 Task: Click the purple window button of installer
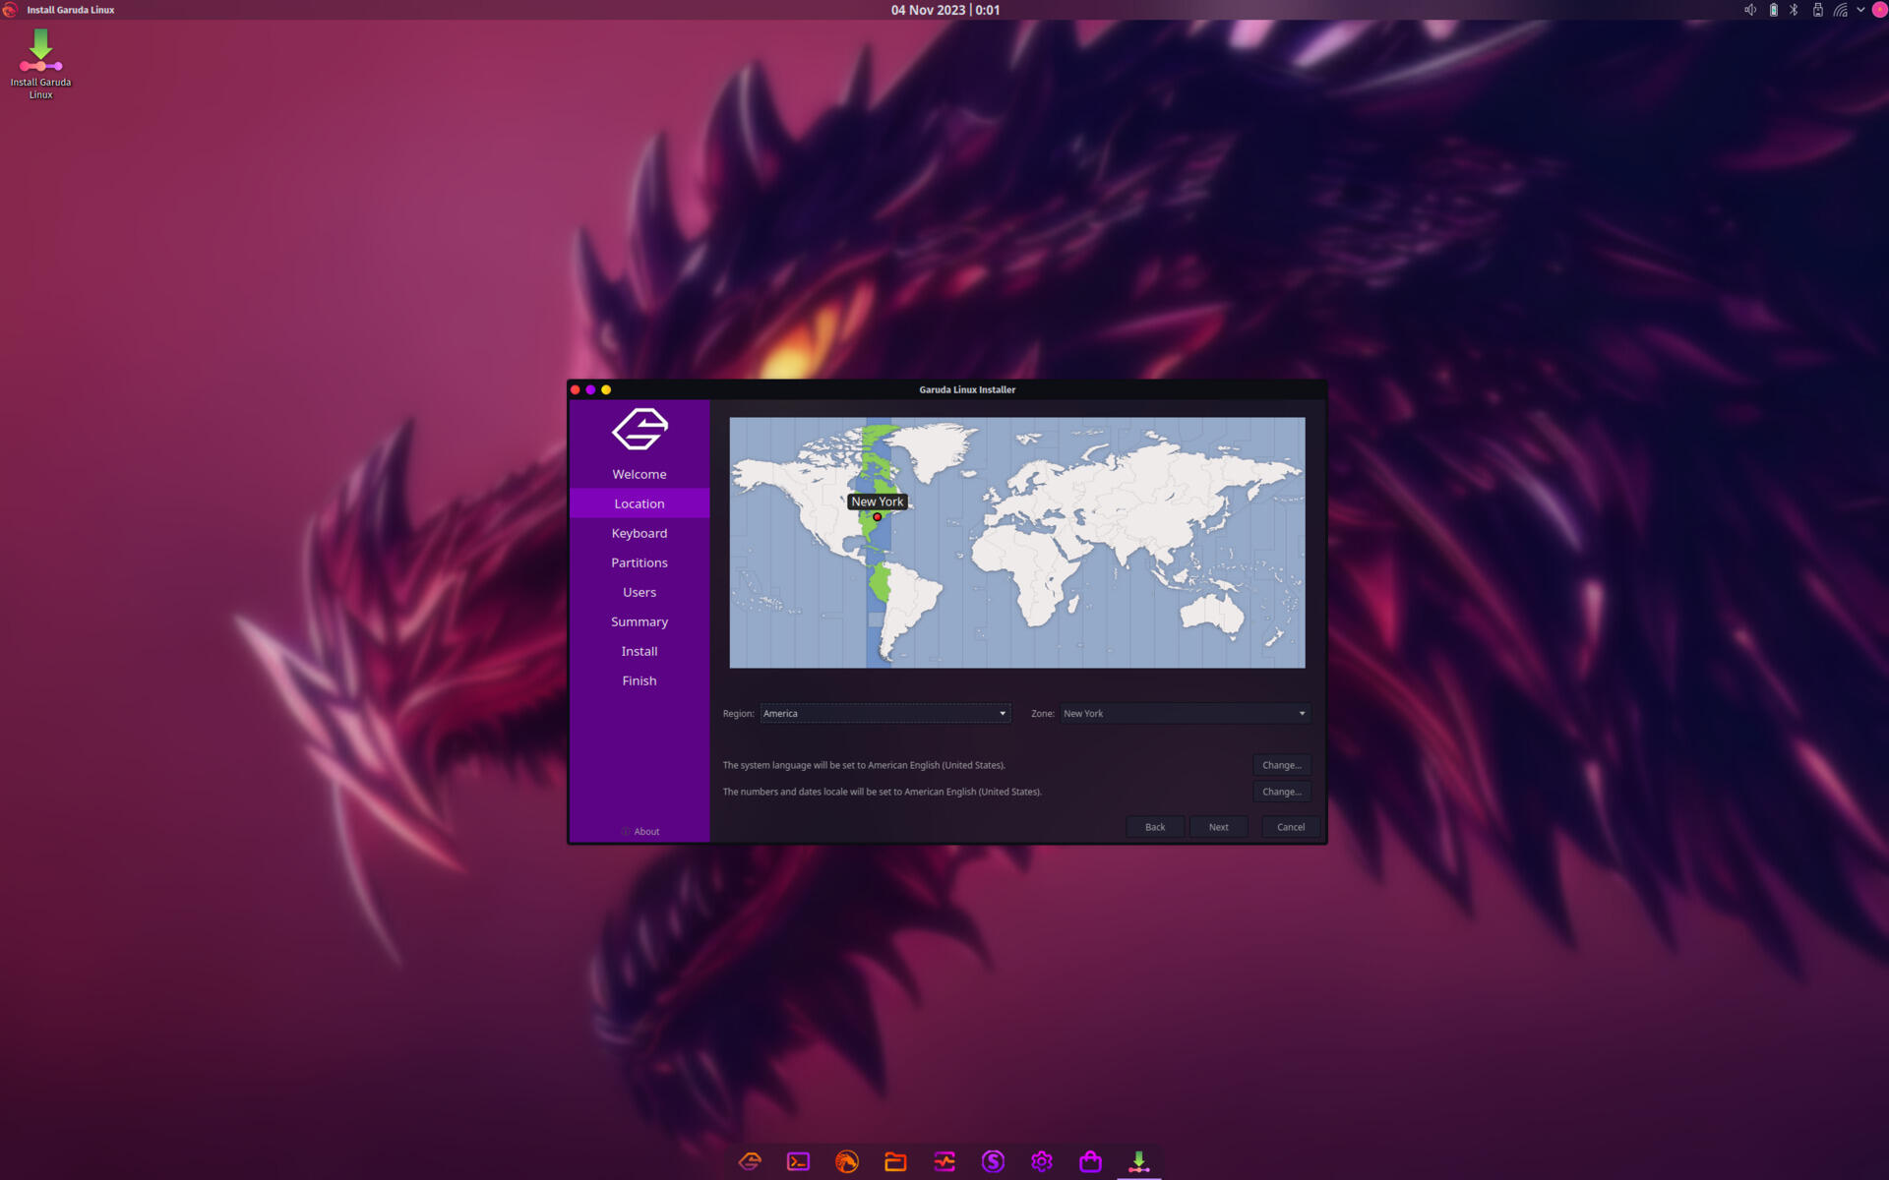pyautogui.click(x=590, y=389)
